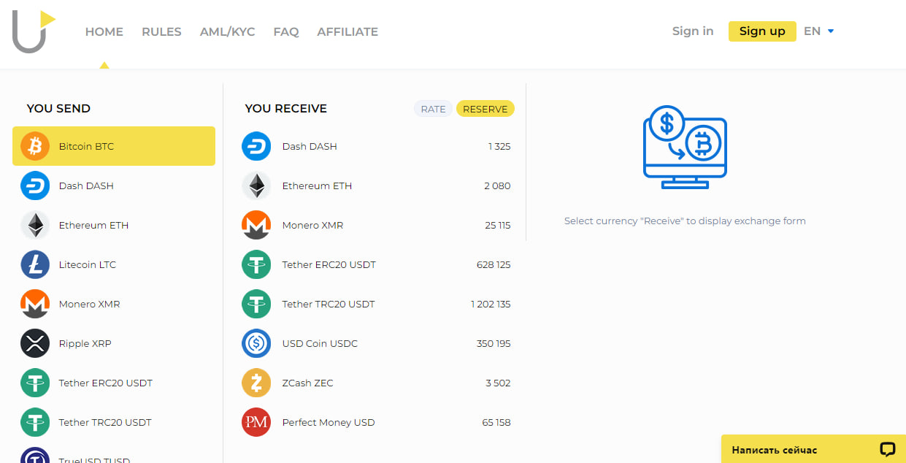Click the Sign up button
Image resolution: width=906 pixels, height=463 pixels.
click(x=762, y=31)
